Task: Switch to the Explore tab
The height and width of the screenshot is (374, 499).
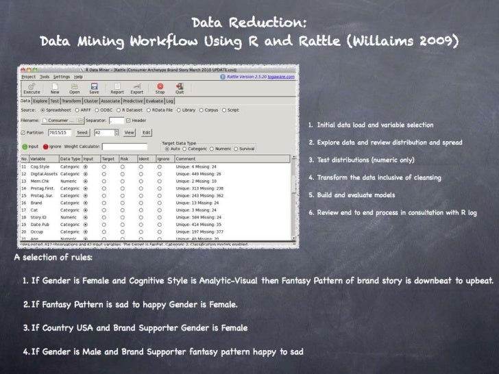Action: tap(40, 101)
